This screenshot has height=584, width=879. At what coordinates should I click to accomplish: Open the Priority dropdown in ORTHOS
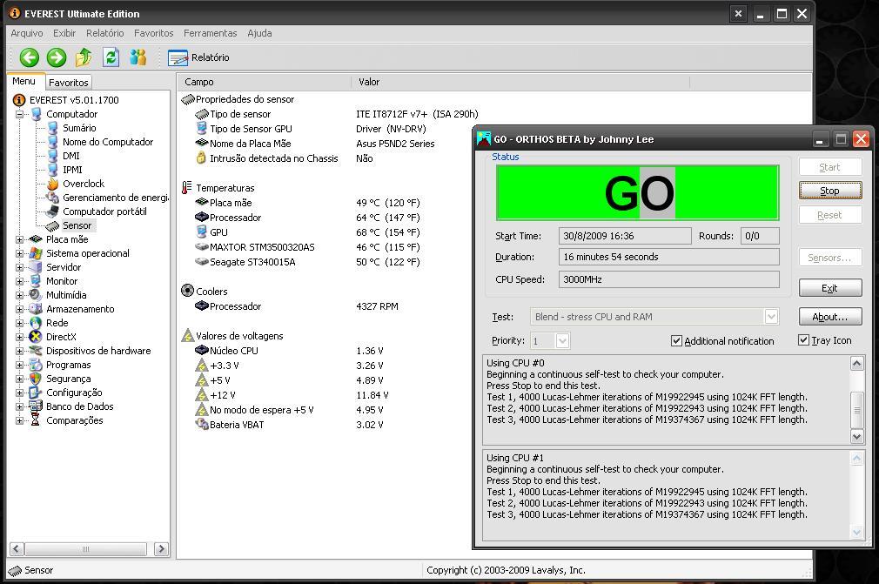click(562, 341)
